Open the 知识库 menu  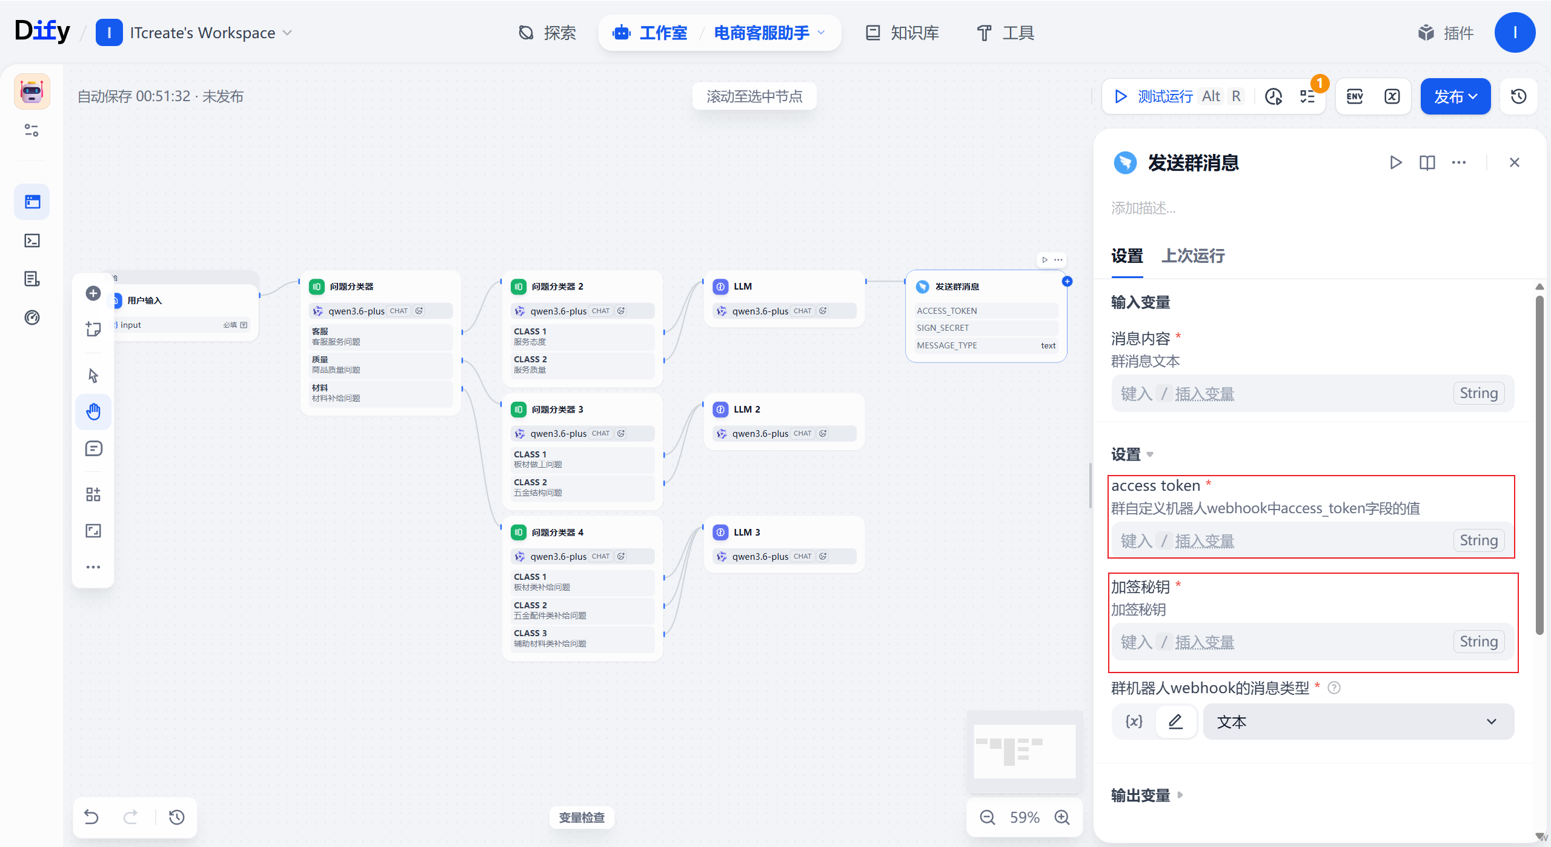(x=902, y=33)
